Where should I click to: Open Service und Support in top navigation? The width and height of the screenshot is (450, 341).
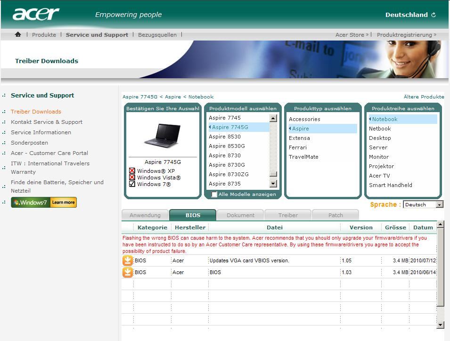97,35
